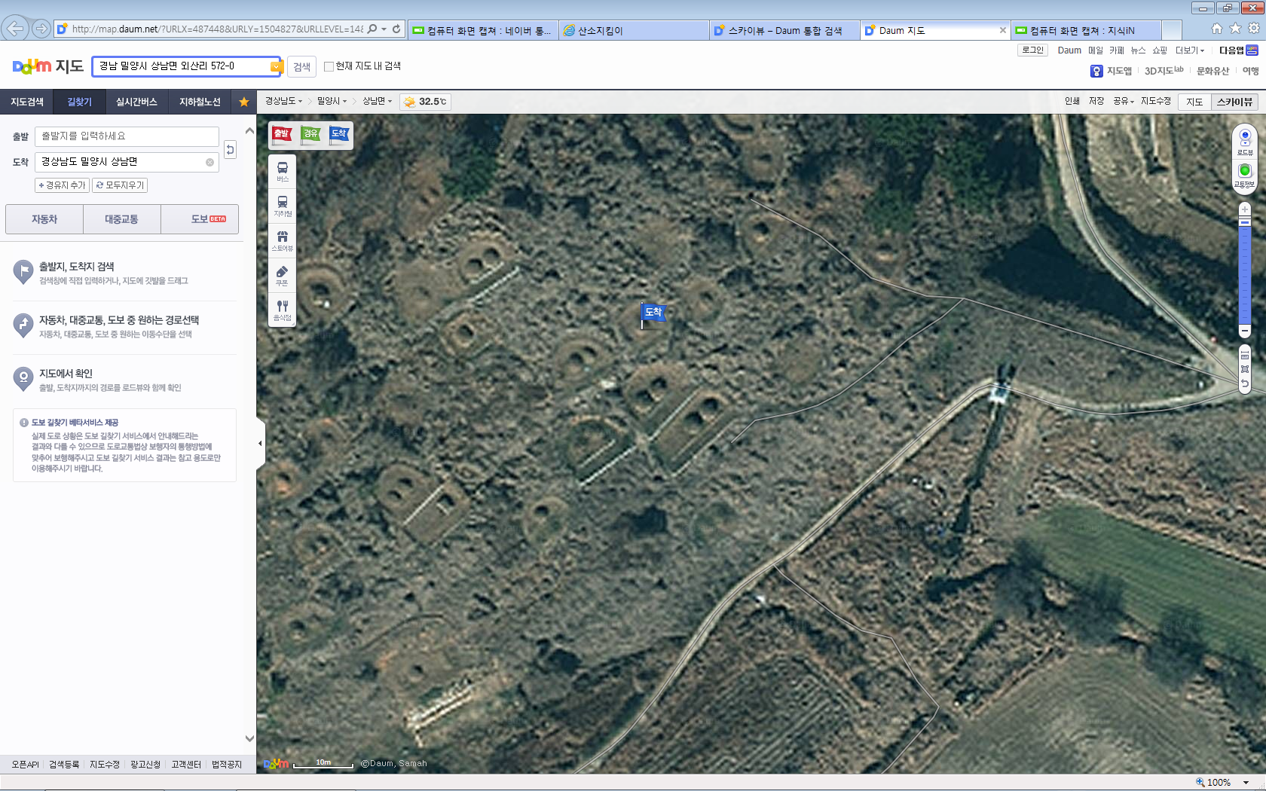
Task: Click the 검색 search button
Action: (x=301, y=67)
